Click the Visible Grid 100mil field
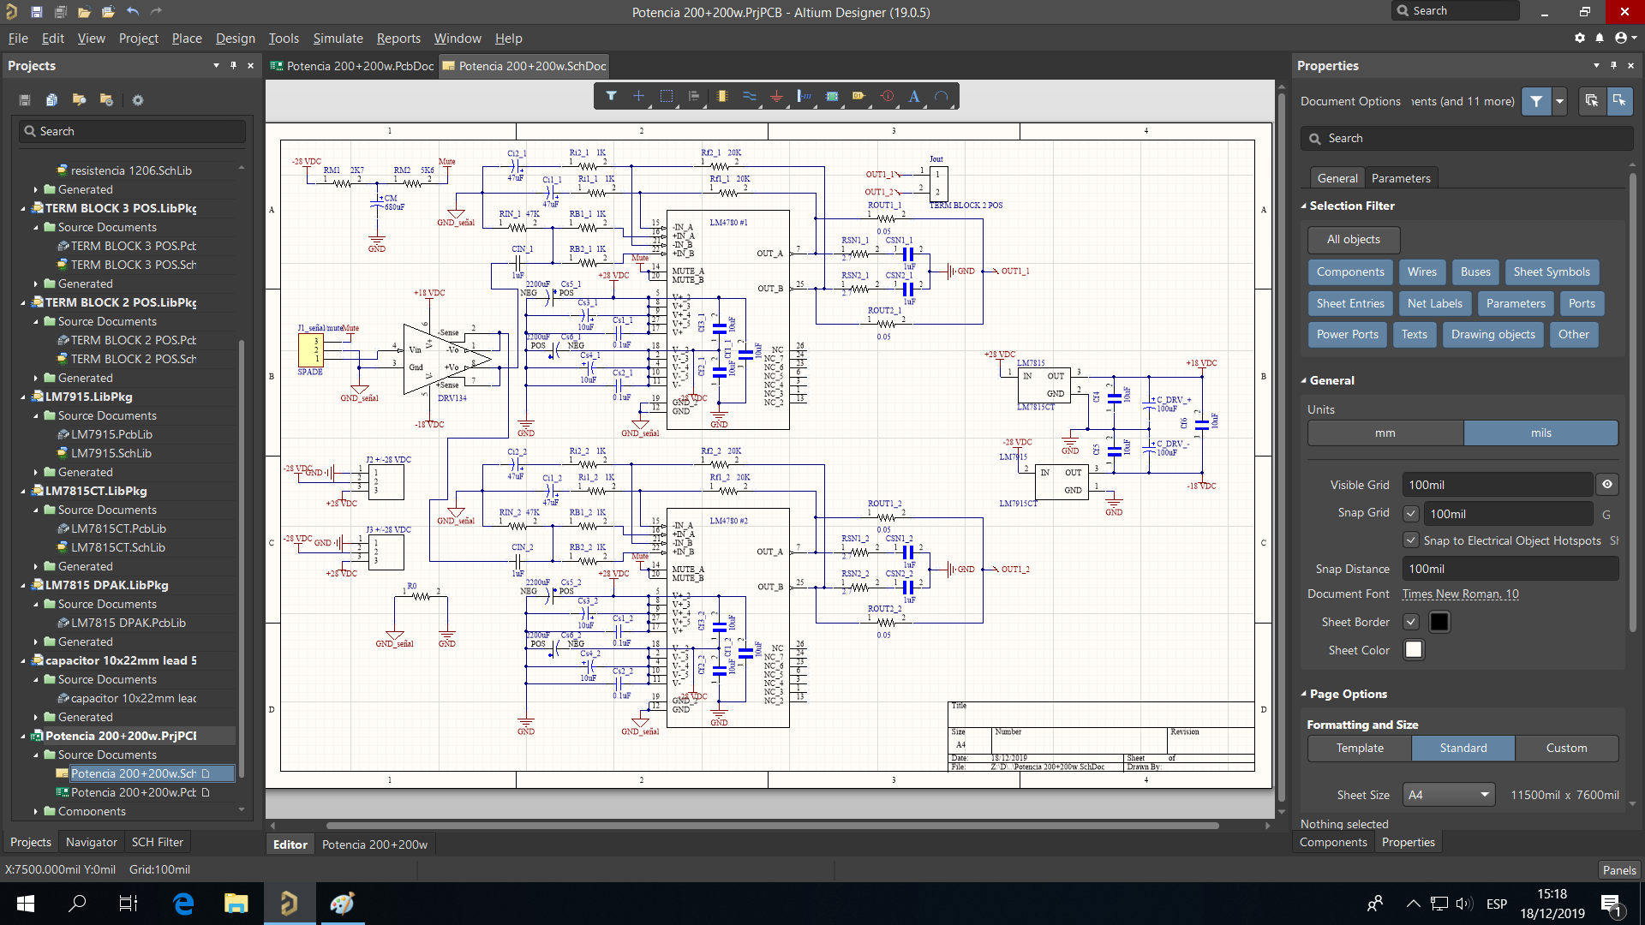Viewport: 1645px width, 925px height. [1497, 485]
